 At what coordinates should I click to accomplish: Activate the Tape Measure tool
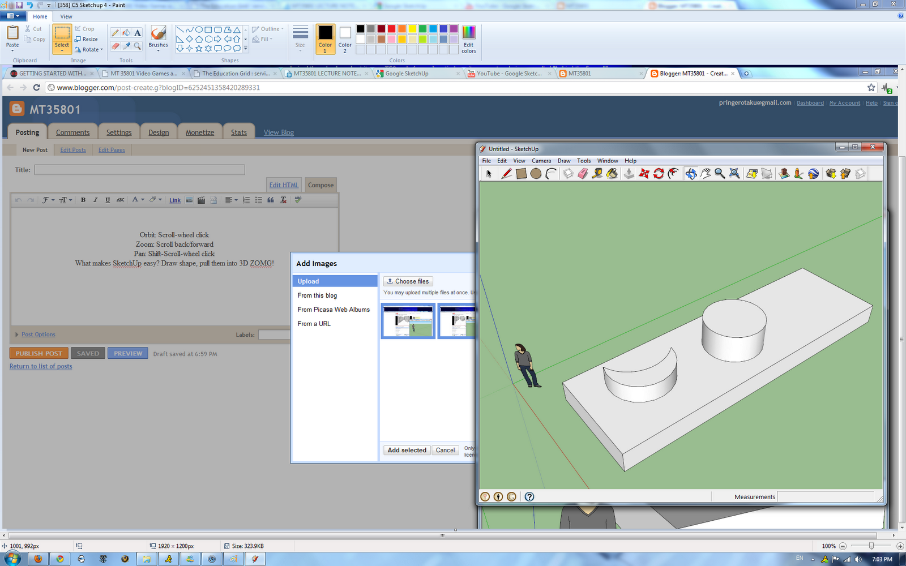[x=596, y=174]
